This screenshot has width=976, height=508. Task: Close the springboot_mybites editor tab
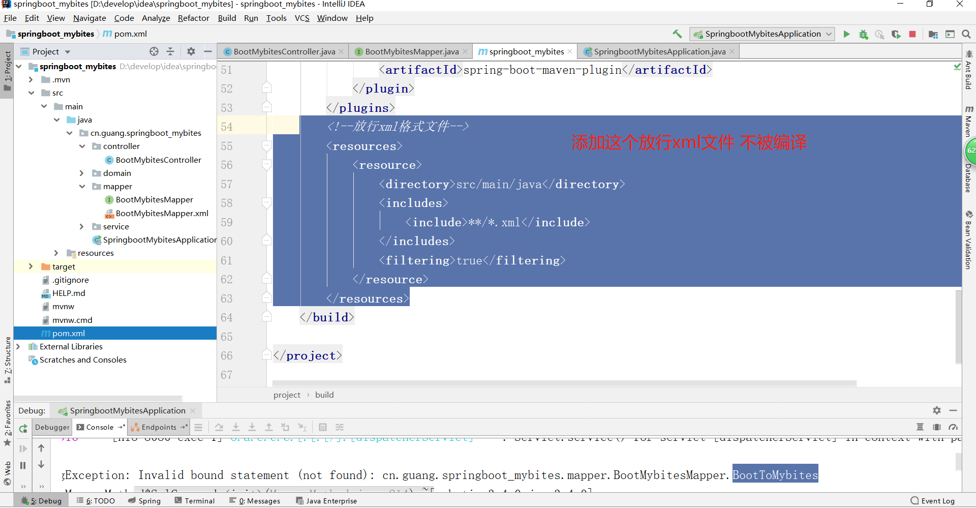570,52
